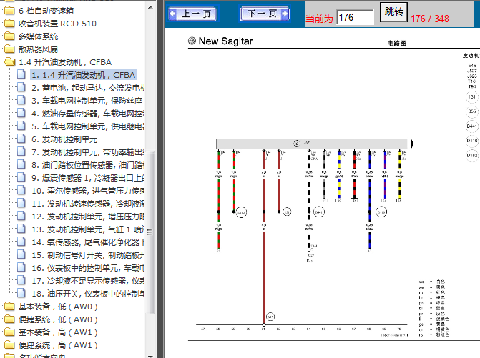
Task: Go to next page with 下一页 button
Action: (265, 14)
